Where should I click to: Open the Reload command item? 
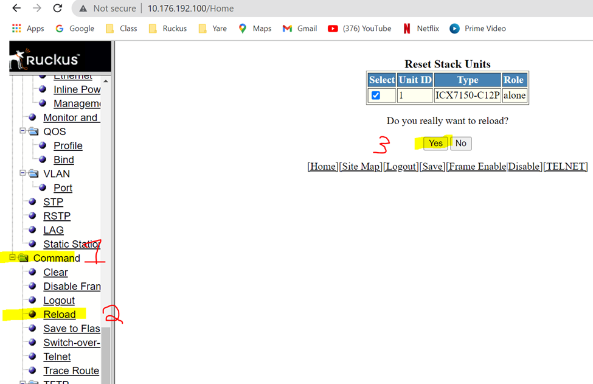[60, 315]
